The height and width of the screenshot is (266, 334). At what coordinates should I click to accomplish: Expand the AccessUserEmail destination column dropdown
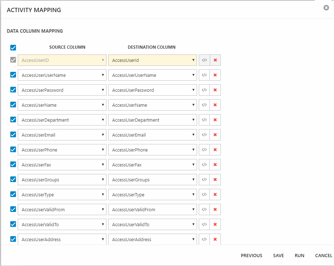tap(153, 135)
